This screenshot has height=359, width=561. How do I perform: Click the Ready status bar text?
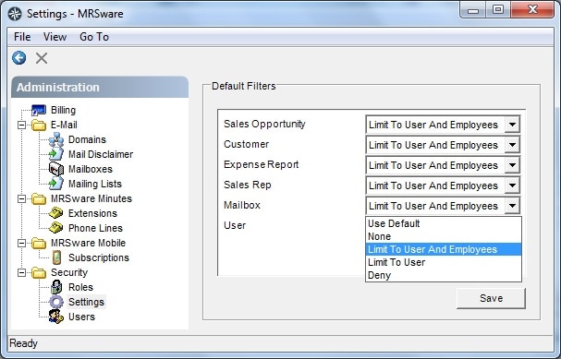click(24, 343)
